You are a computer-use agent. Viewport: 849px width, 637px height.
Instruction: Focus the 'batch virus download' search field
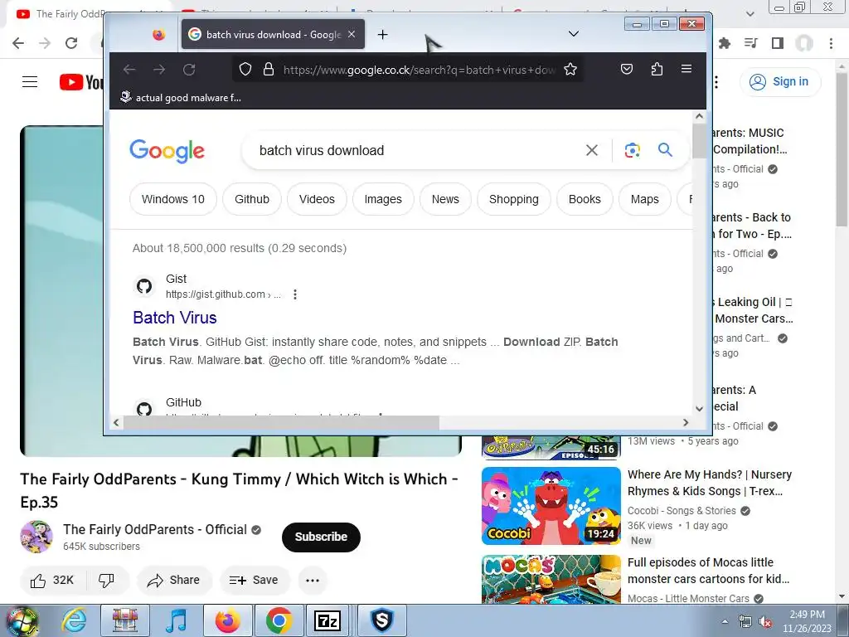pyautogui.click(x=417, y=150)
